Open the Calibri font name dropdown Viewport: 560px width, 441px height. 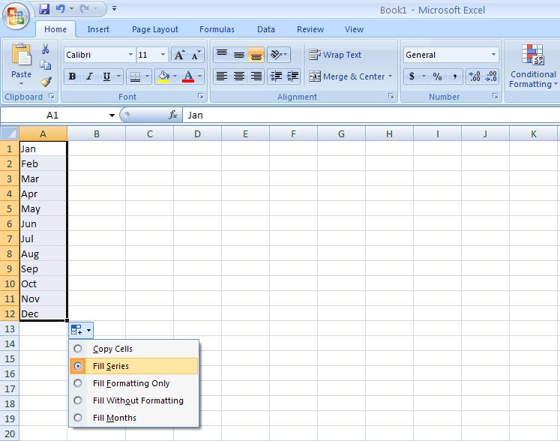point(130,55)
